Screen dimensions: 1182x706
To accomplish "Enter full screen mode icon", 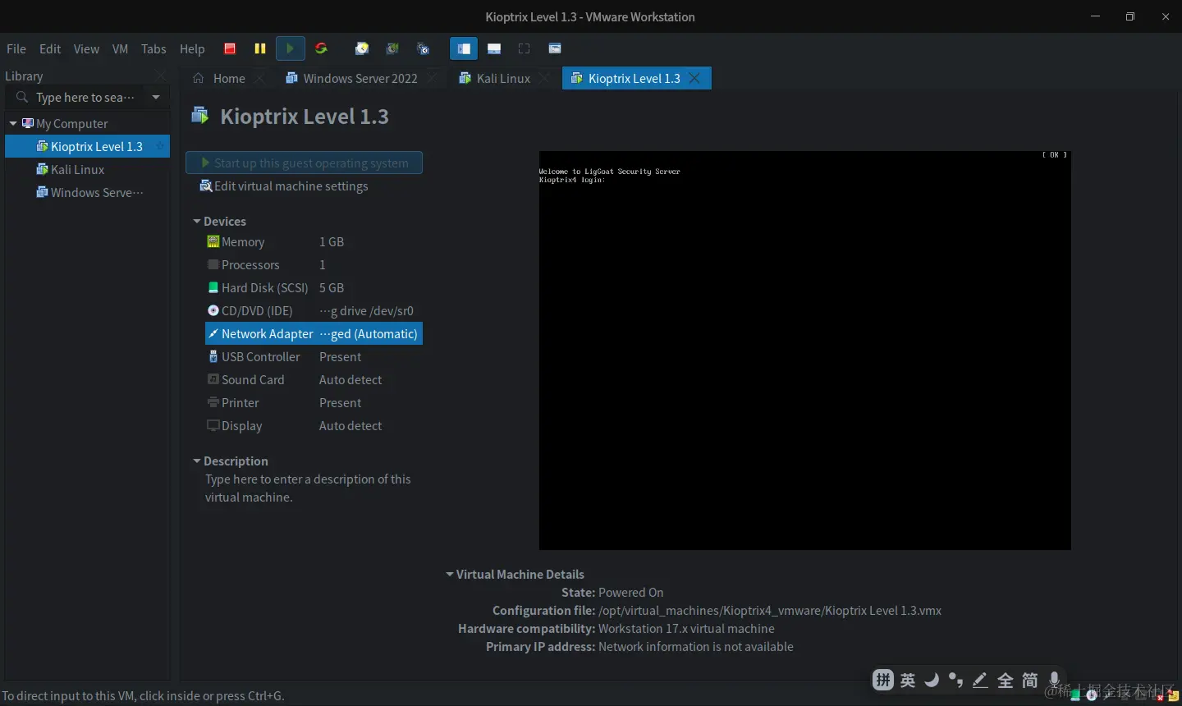I will [x=524, y=48].
